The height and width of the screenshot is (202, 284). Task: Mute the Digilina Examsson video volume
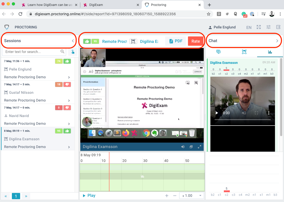tap(183, 147)
